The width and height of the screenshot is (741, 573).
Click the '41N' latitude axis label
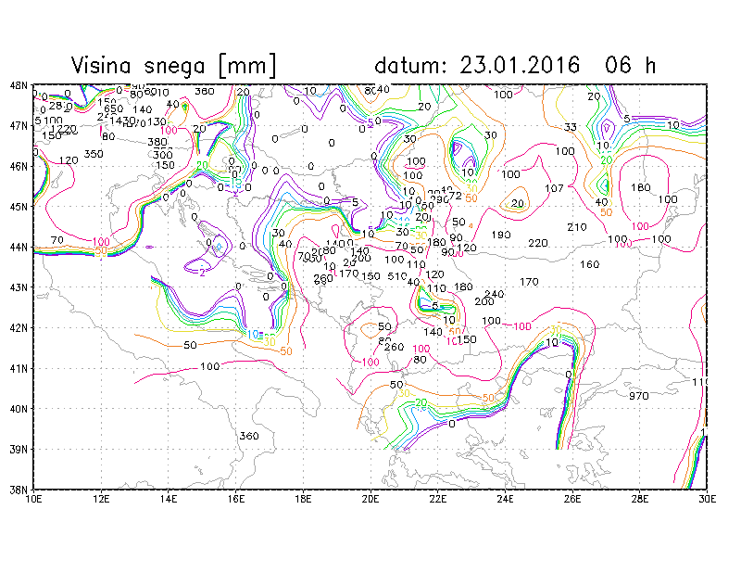19,368
